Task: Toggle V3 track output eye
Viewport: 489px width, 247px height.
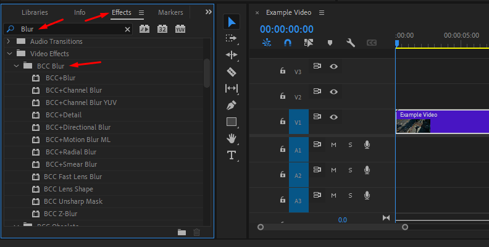Action: 333,67
